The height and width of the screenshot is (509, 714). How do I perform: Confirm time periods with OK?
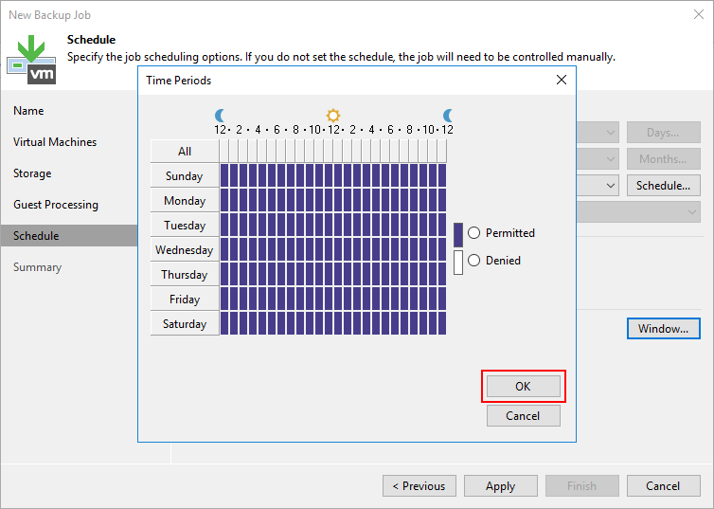[x=523, y=387]
